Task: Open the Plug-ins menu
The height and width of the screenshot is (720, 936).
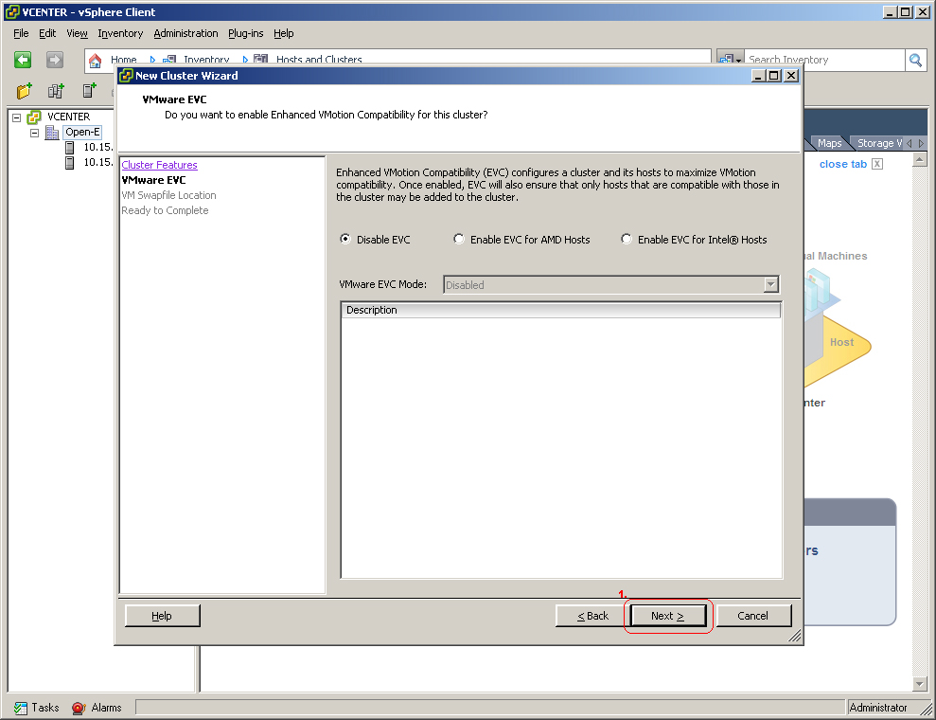Action: click(245, 33)
